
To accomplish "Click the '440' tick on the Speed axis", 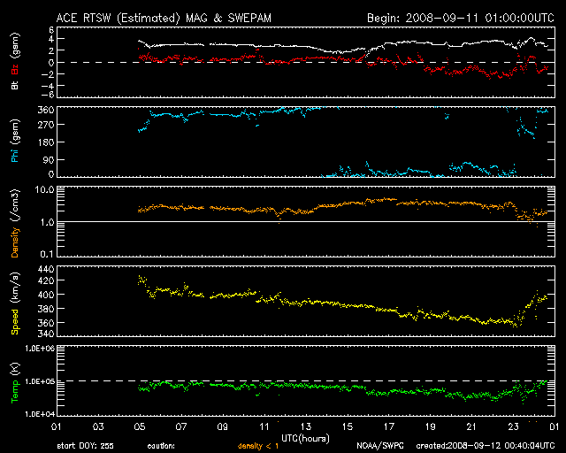I will [46, 269].
